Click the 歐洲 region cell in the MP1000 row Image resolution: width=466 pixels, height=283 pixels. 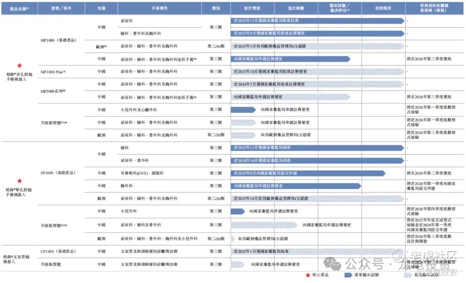[x=101, y=47]
